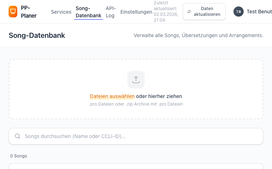Click the Song-Datenbank page heading
The height and width of the screenshot is (169, 272).
tap(37, 35)
